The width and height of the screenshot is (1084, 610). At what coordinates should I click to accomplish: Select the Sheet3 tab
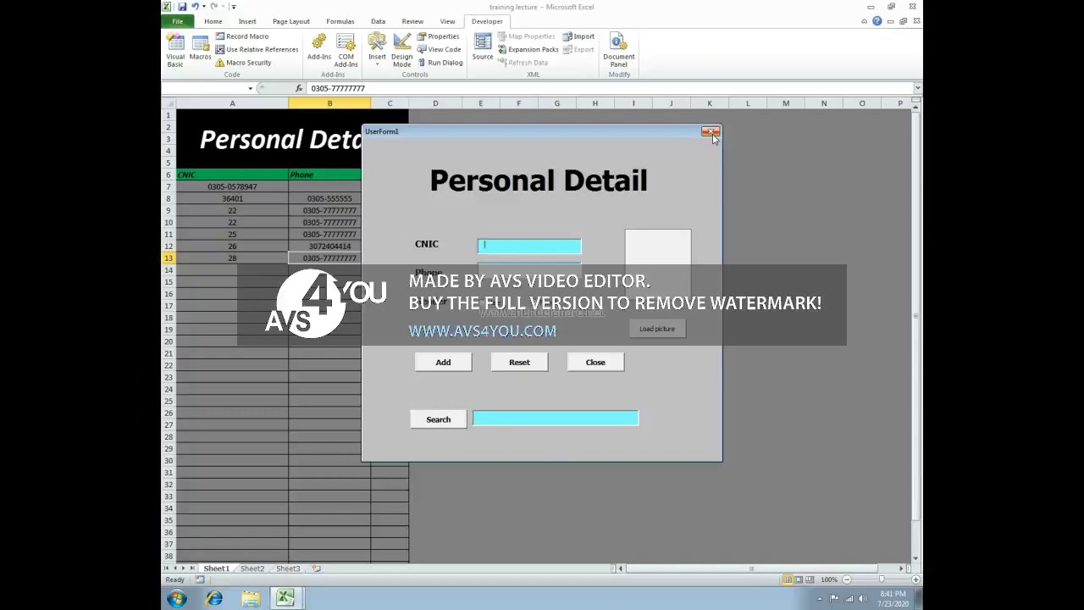point(288,568)
